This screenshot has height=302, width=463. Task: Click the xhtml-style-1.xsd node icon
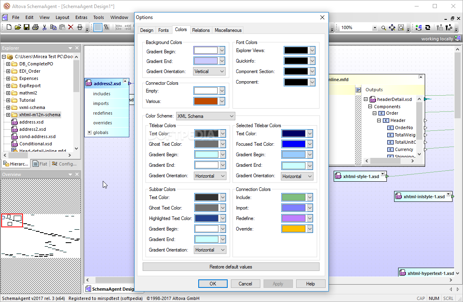coord(338,176)
